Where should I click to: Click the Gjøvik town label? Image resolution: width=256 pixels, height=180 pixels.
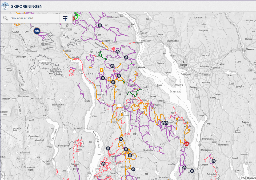[142, 67]
